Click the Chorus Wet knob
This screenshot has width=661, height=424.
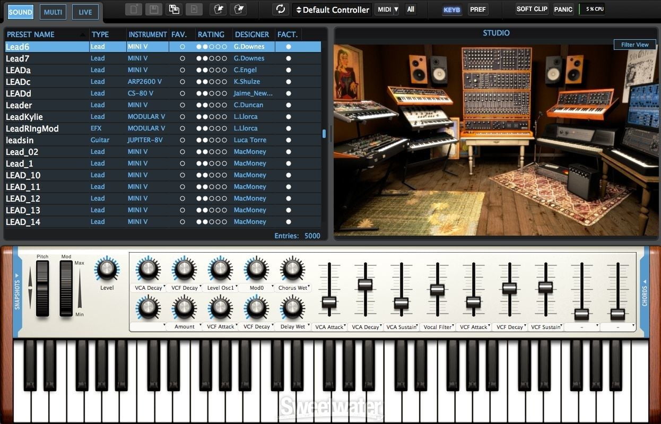pyautogui.click(x=293, y=269)
